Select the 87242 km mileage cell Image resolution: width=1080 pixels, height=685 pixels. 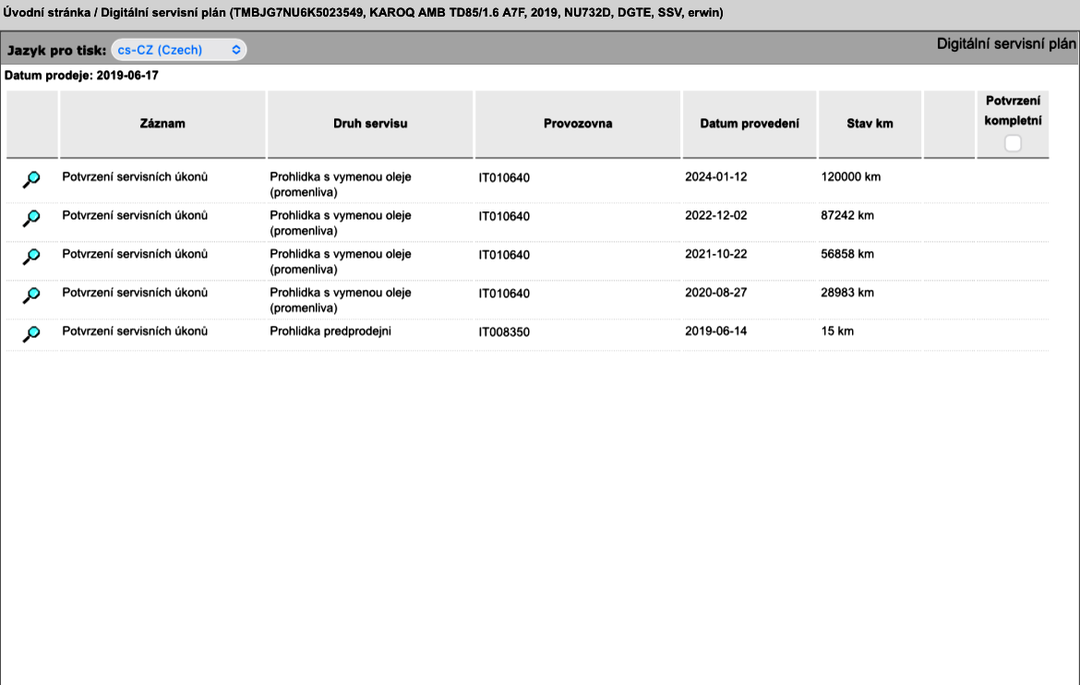tap(847, 215)
